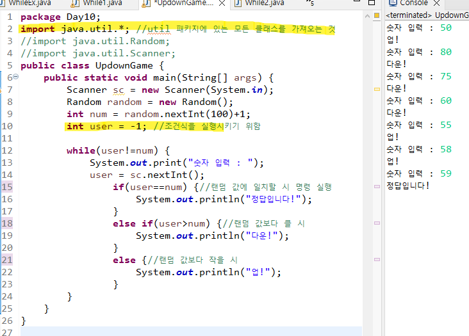Click the text 'package Day10;'
Screen dimensions: 469x336
[x=60, y=17]
